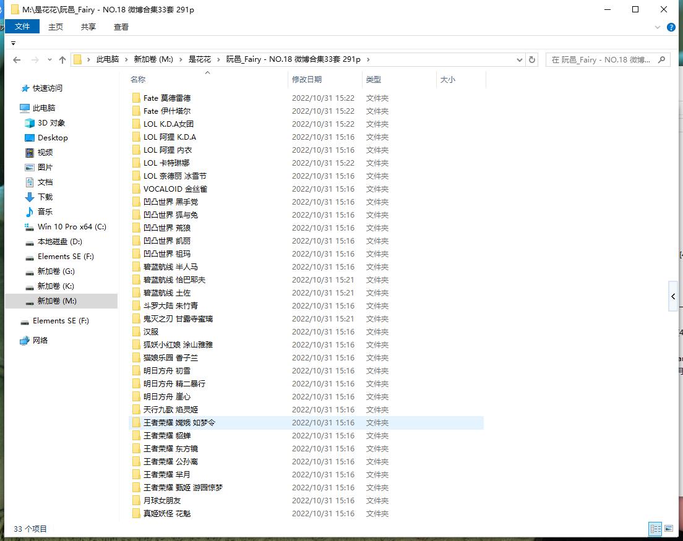Open the 下载 folder icon
The height and width of the screenshot is (541, 683).
coord(30,197)
